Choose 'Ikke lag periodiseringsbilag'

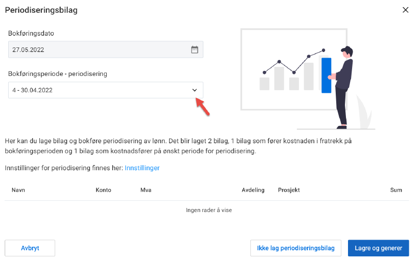296,248
